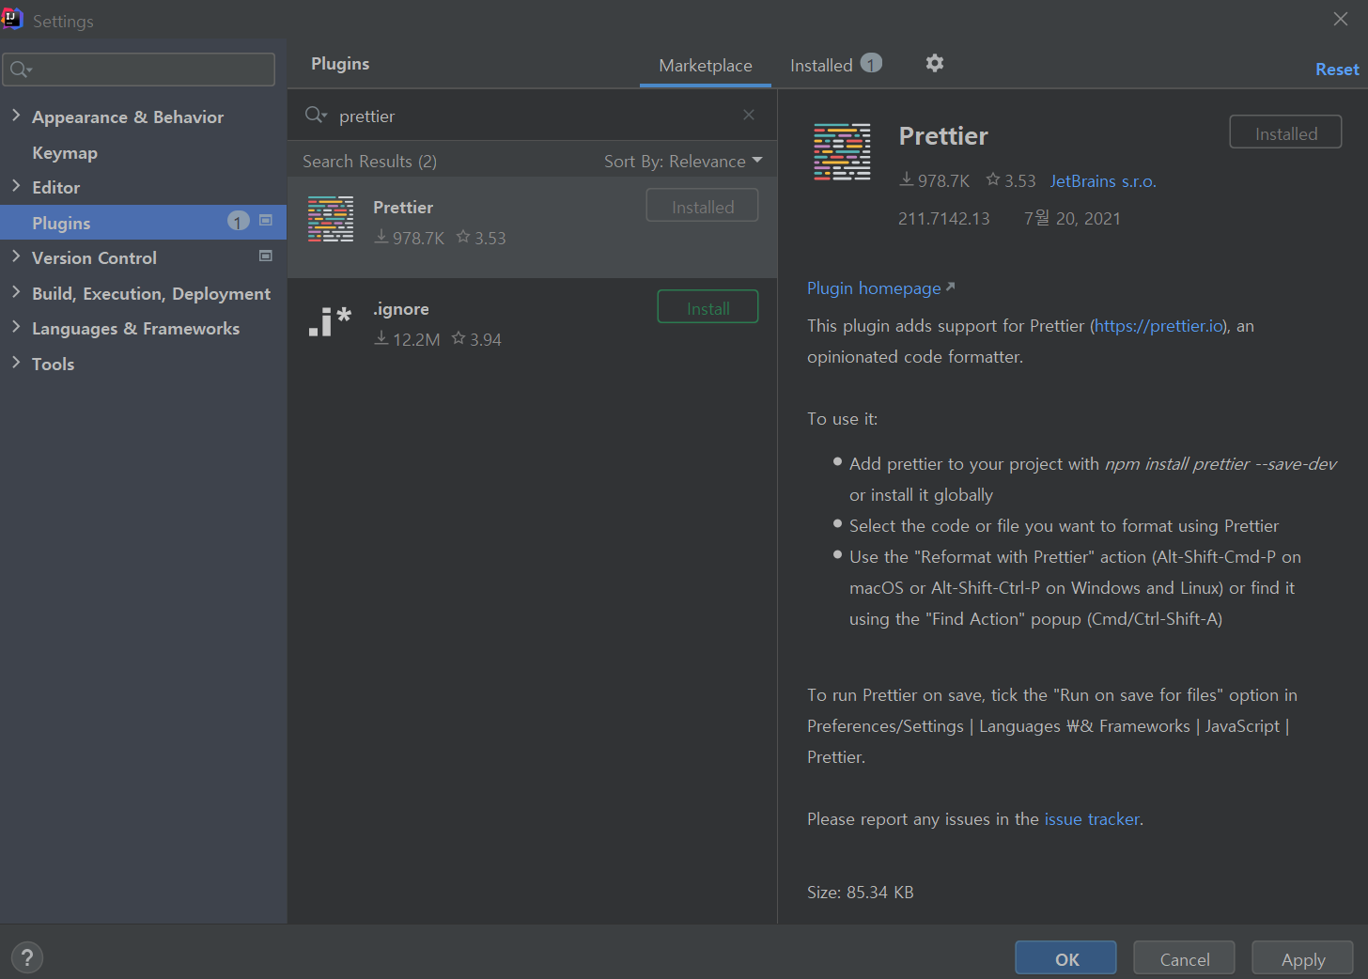Click the Cancel button

pyautogui.click(x=1185, y=958)
